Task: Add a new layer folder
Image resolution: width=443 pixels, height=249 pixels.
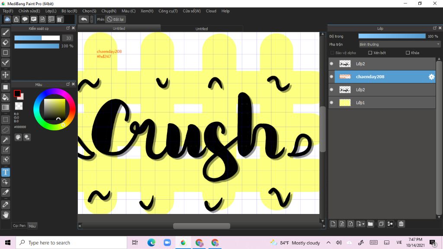Action: click(370, 224)
